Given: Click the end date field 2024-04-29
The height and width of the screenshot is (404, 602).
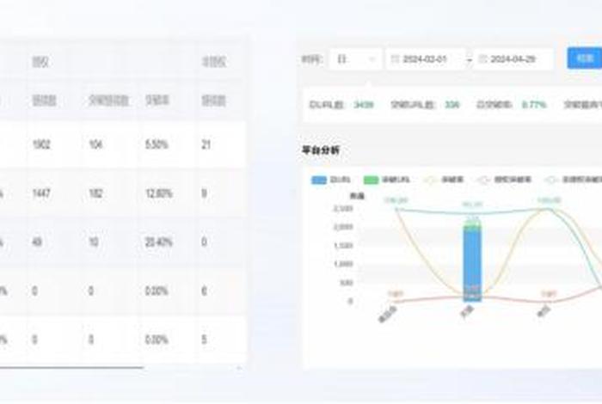Looking at the screenshot, I should point(513,59).
